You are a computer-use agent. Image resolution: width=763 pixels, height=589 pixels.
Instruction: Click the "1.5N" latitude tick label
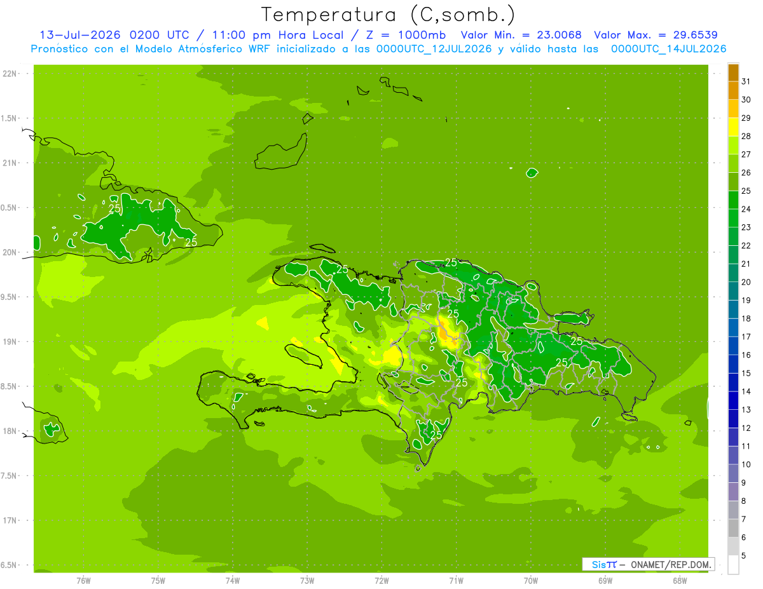[x=10, y=118]
